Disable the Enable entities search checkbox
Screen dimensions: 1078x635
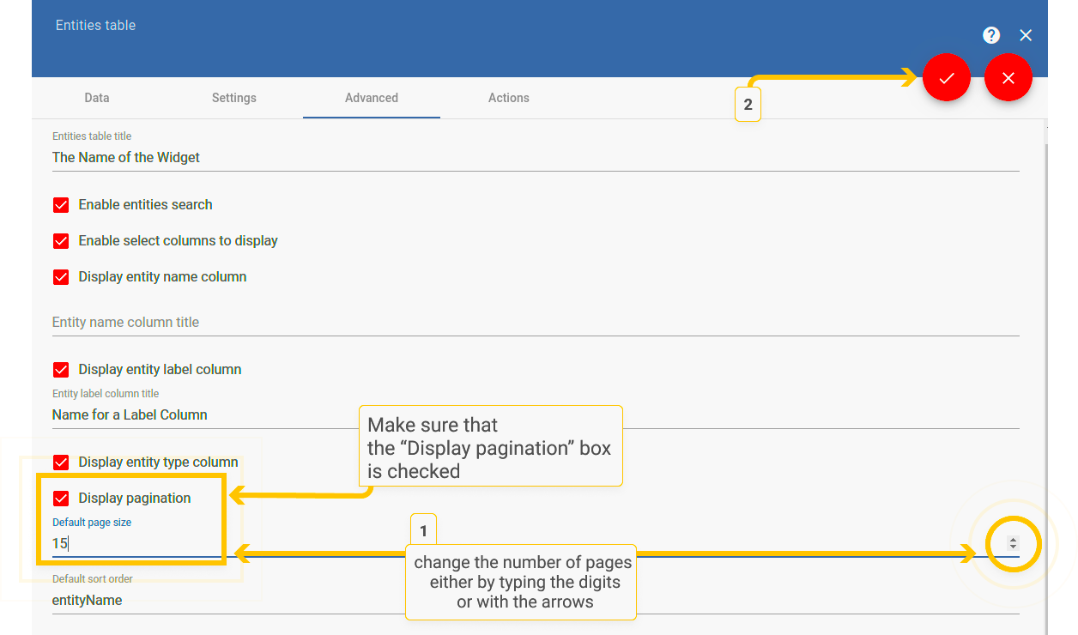click(x=61, y=205)
